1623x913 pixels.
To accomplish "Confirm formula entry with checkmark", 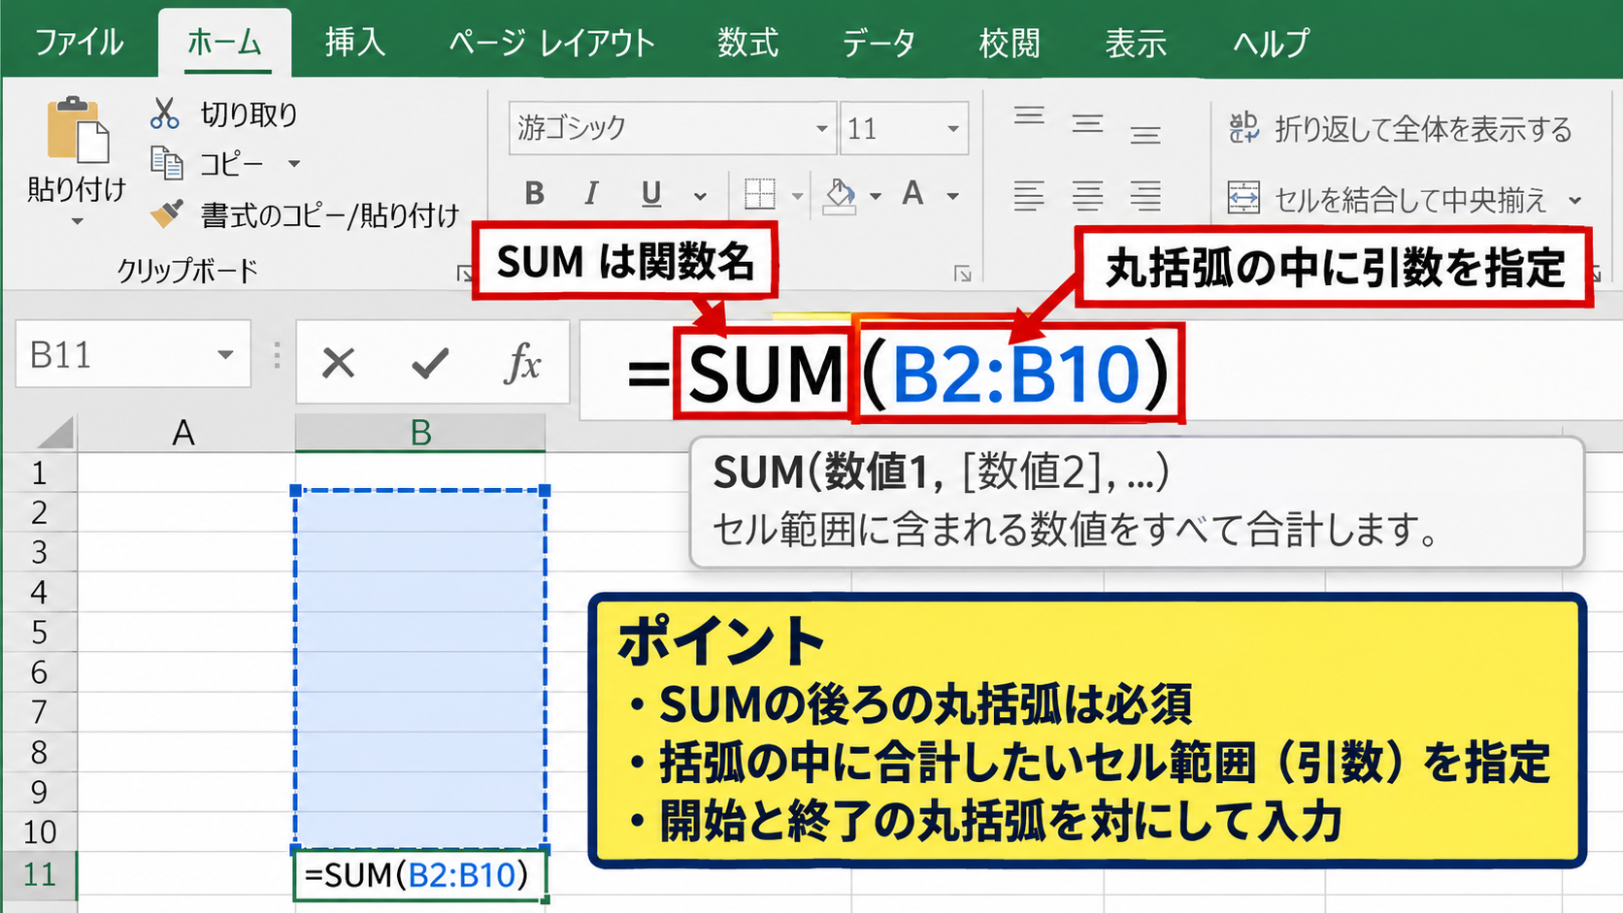I will tap(430, 364).
